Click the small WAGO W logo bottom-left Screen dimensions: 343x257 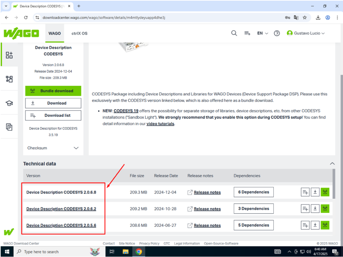coord(9,232)
